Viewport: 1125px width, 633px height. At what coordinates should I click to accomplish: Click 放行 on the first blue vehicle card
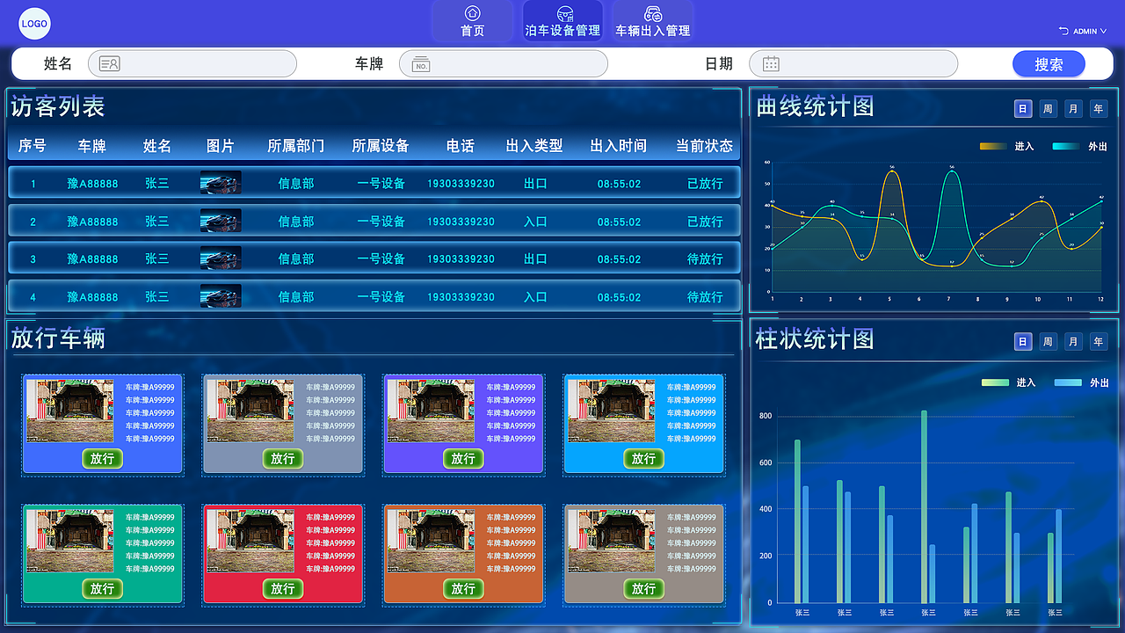click(x=102, y=458)
